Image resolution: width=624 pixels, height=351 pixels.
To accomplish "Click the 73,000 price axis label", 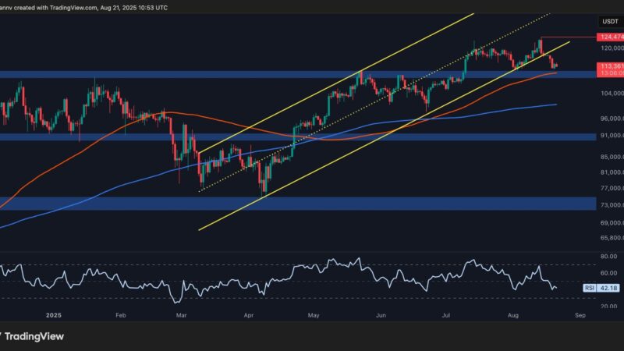I will 612,205.
